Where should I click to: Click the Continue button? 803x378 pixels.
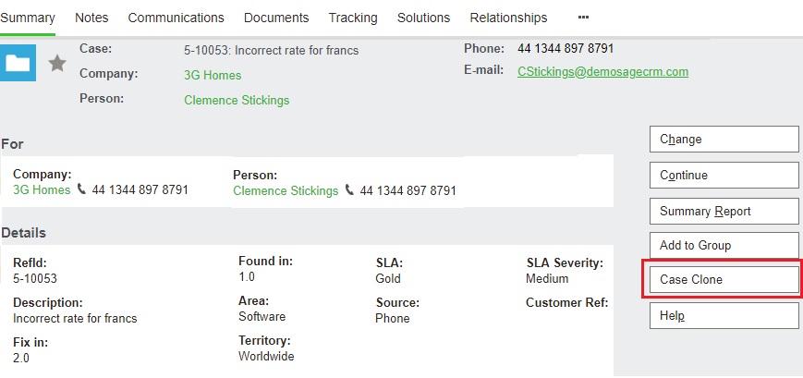[x=724, y=176]
